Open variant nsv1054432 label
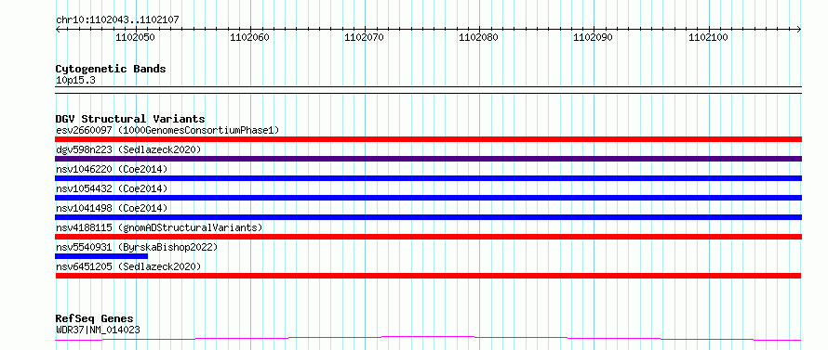 coord(112,188)
